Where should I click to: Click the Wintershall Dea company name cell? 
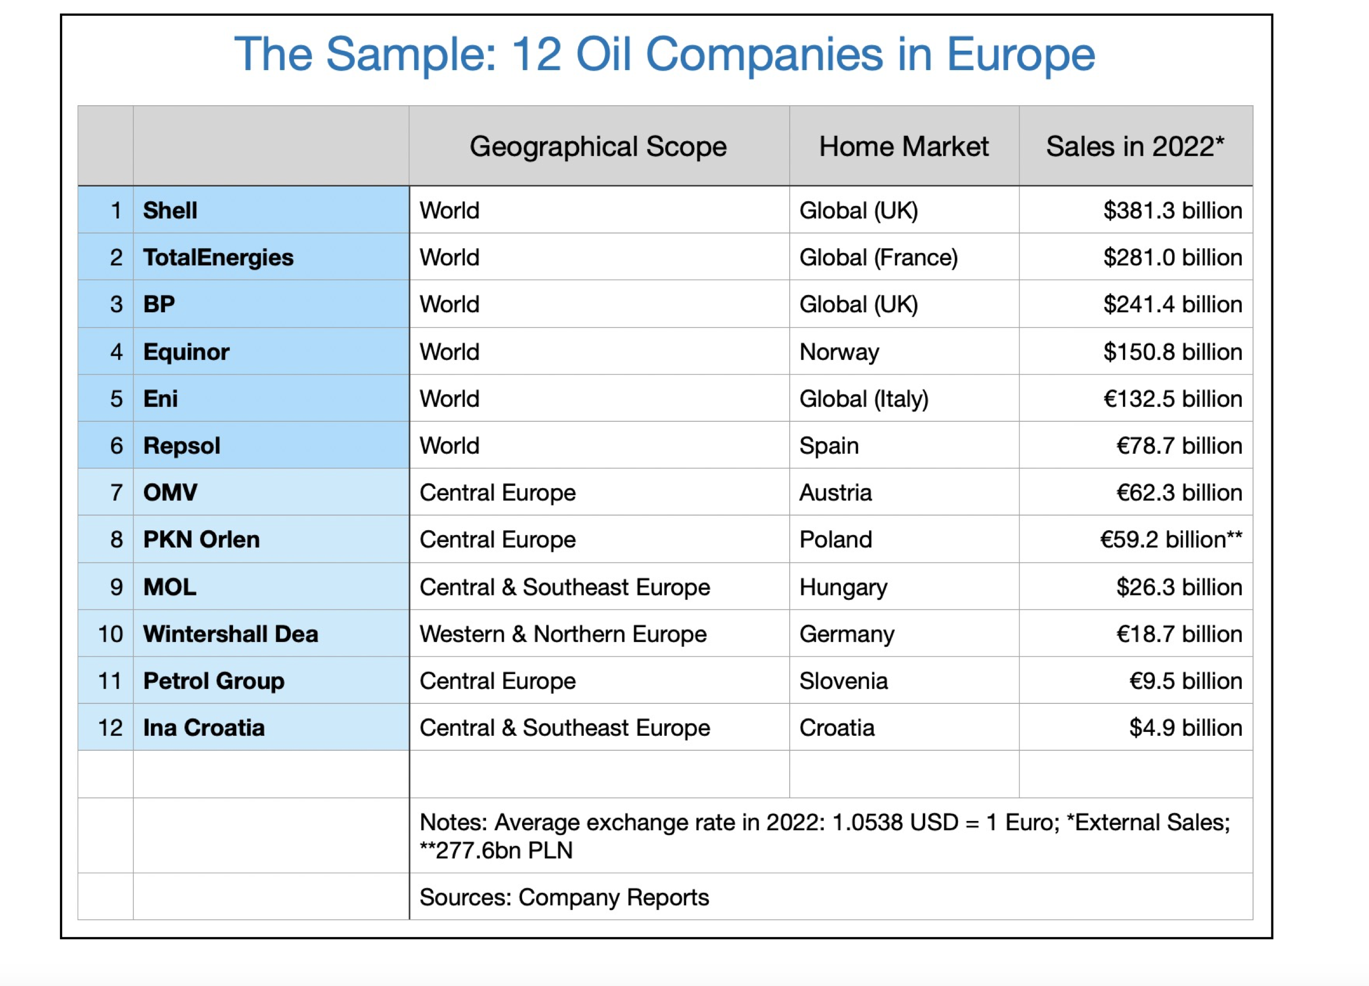pyautogui.click(x=271, y=634)
